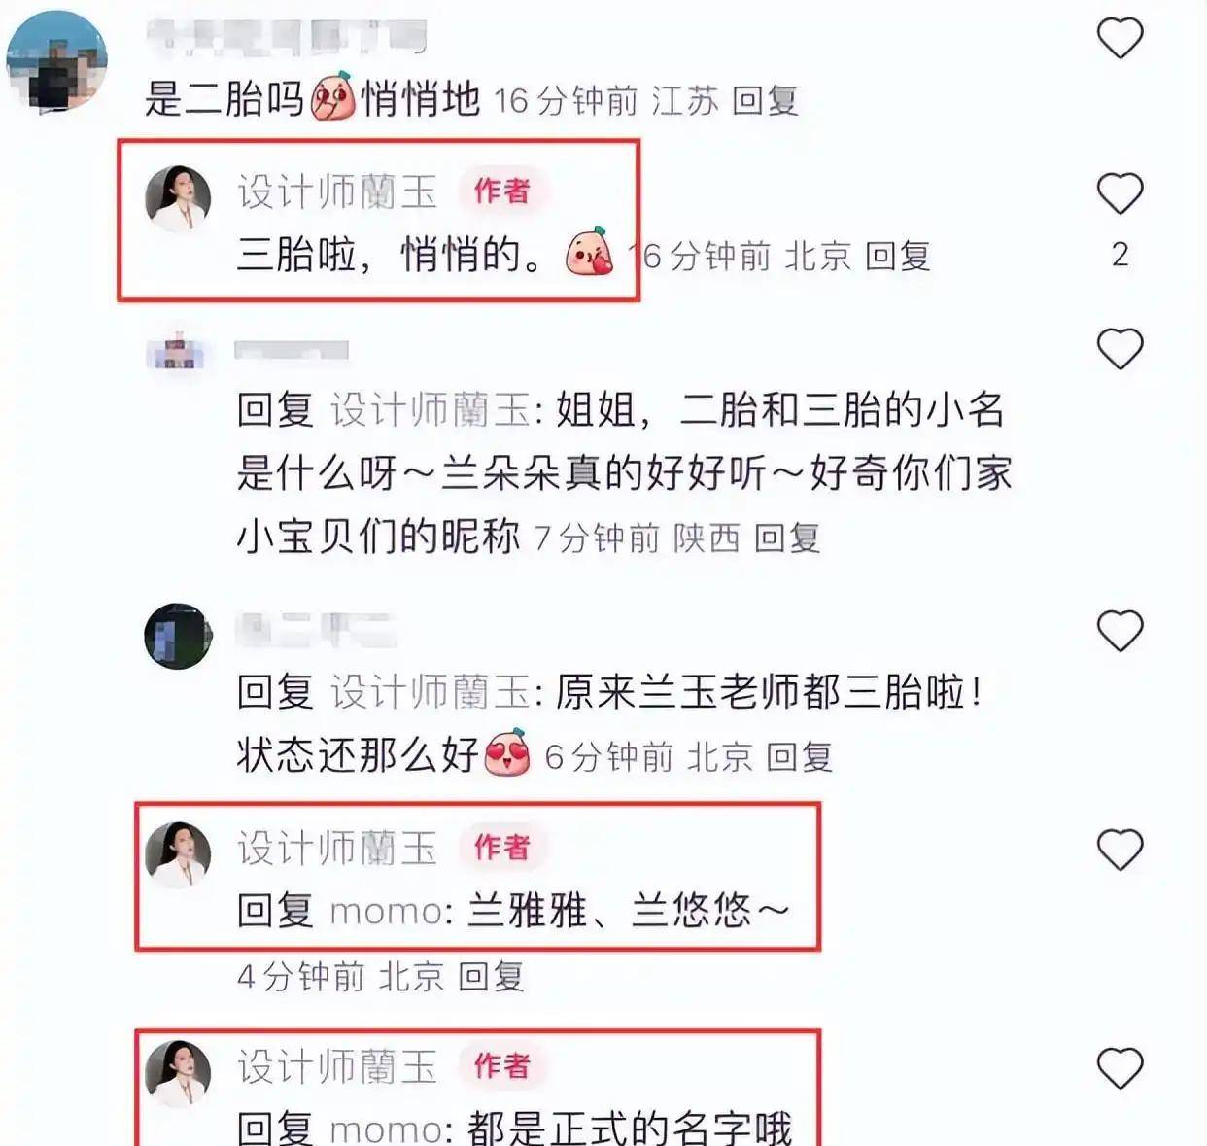Screen dimensions: 1207x1146
Task: Reply to the 是二胎吗 comment from 江苏
Action: click(765, 100)
